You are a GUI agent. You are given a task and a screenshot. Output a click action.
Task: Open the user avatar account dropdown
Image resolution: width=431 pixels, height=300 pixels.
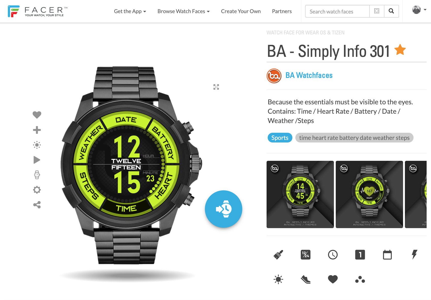[419, 10]
